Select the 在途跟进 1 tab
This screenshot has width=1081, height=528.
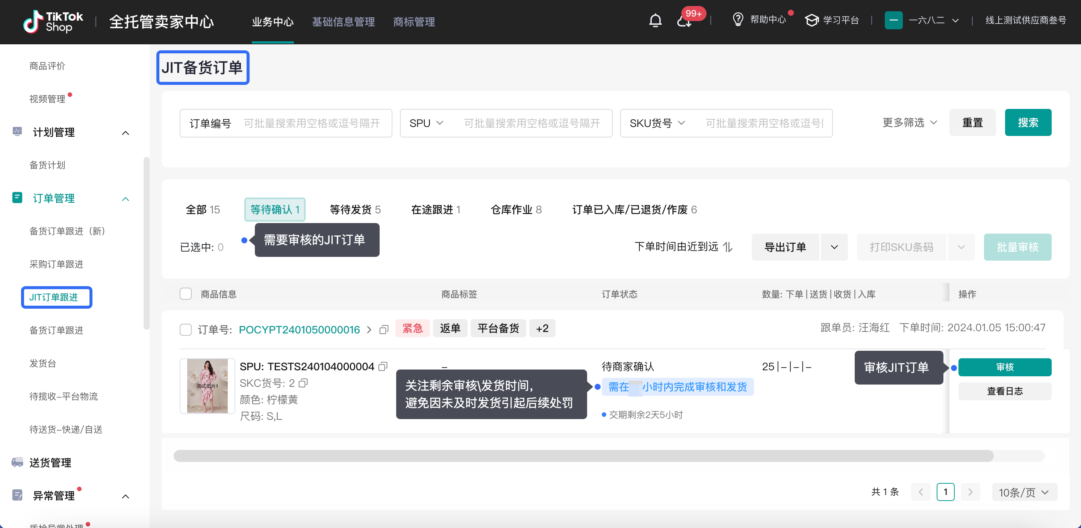point(436,209)
